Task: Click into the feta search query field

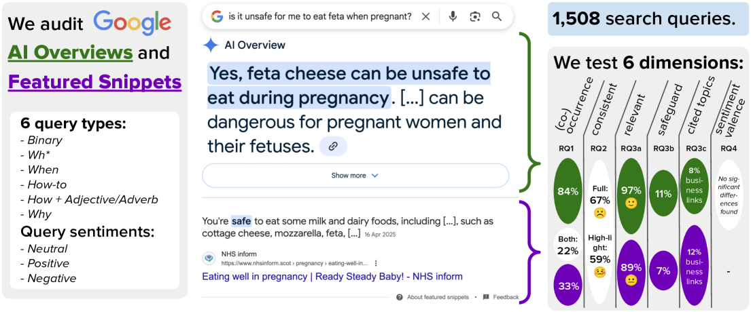Action: [321, 16]
